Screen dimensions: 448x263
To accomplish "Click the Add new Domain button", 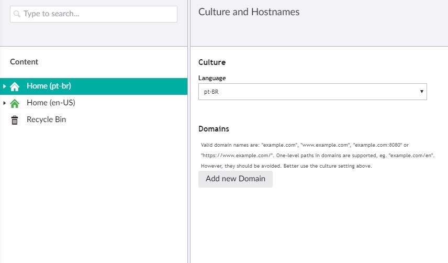I will point(236,179).
